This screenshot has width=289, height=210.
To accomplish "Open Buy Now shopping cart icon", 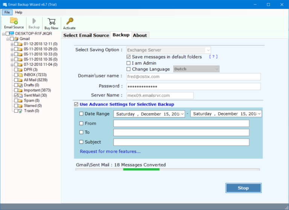I will [x=52, y=21].
